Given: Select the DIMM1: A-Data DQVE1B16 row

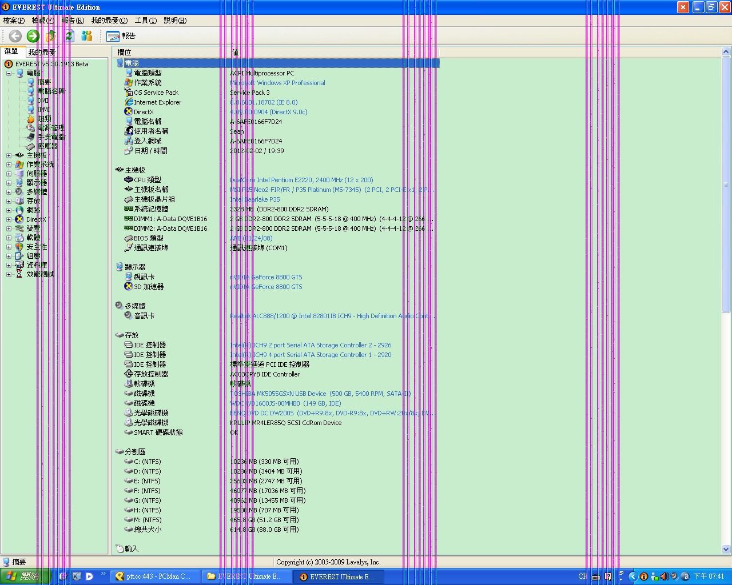Looking at the screenshot, I should (x=277, y=219).
